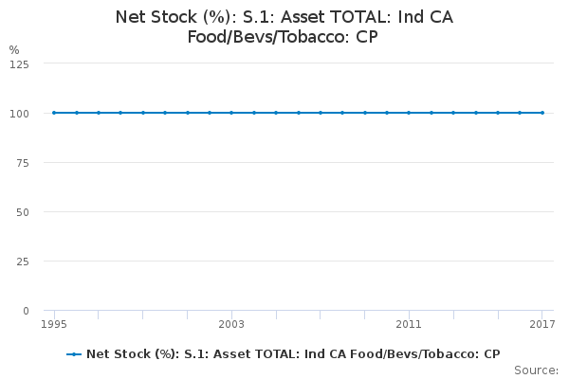
Task: Click the second data point after 1995
Action: click(x=99, y=113)
